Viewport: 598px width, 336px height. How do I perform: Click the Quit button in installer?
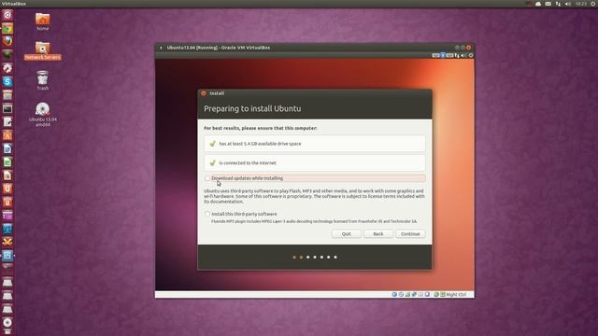point(347,234)
